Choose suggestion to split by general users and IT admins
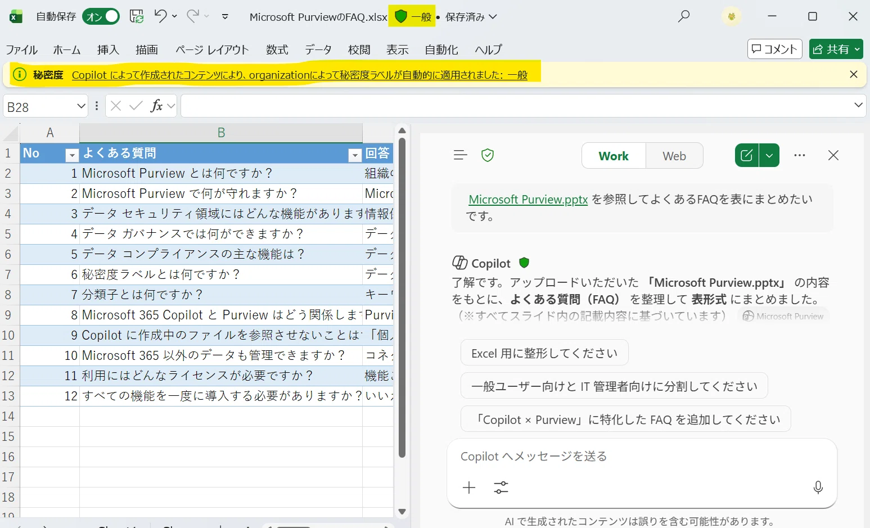 pyautogui.click(x=614, y=386)
